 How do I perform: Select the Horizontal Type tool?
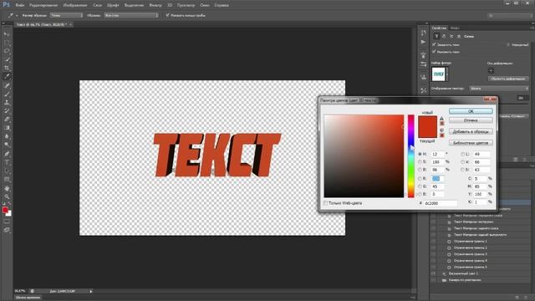coord(7,162)
